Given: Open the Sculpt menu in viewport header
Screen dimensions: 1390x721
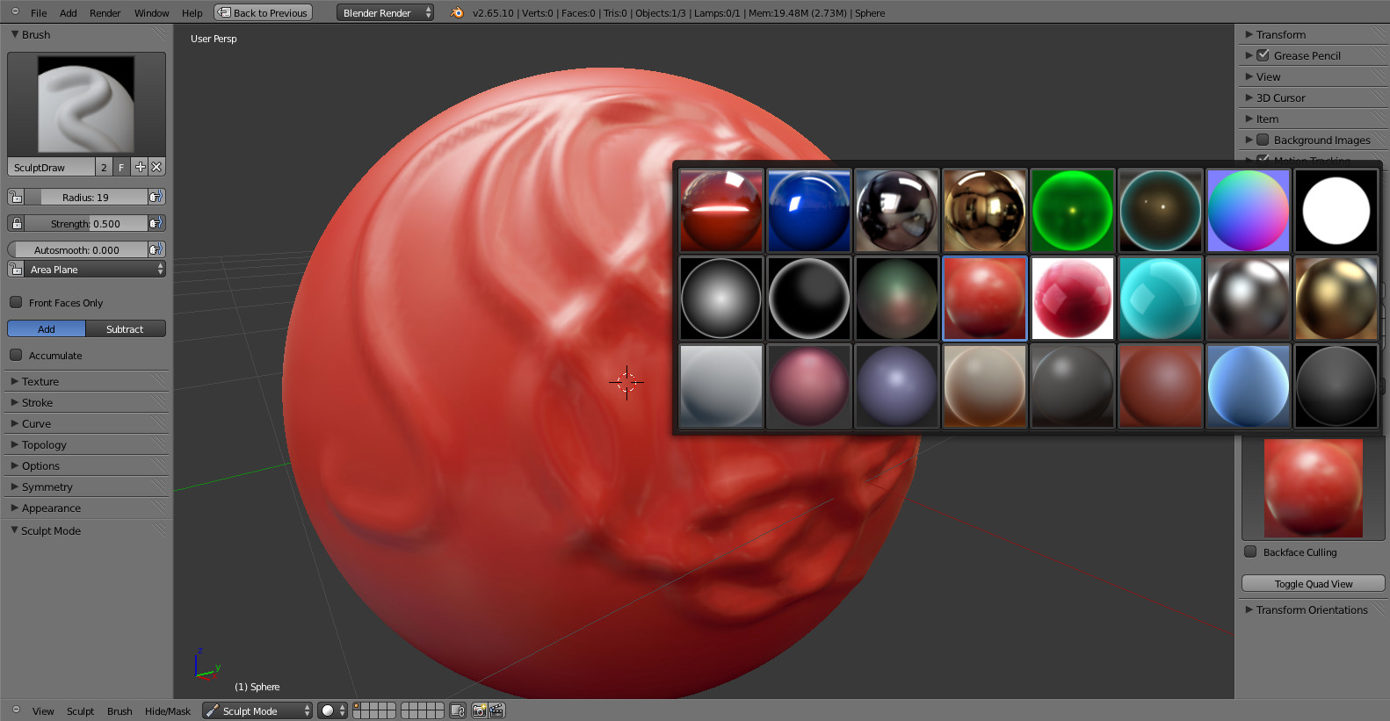Looking at the screenshot, I should pos(80,710).
